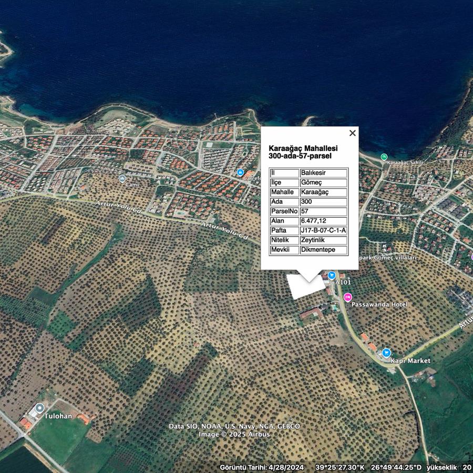This screenshot has height=473, width=473.
Task: Click the Dikmentepe cell in Mevkii row
Action: coord(323,250)
